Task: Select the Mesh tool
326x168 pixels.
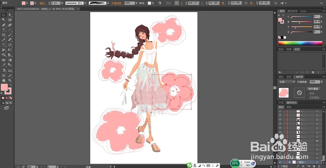Action: (4, 60)
